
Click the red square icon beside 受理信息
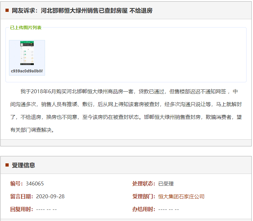(x=7, y=165)
